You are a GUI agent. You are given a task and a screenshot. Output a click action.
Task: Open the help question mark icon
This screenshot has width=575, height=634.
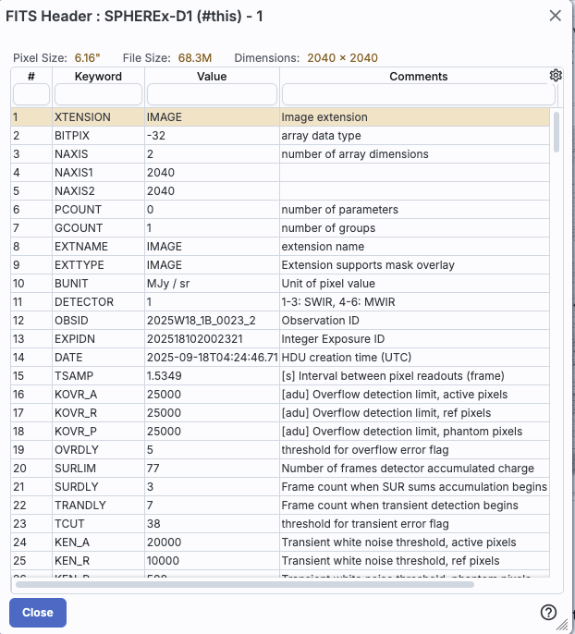548,612
